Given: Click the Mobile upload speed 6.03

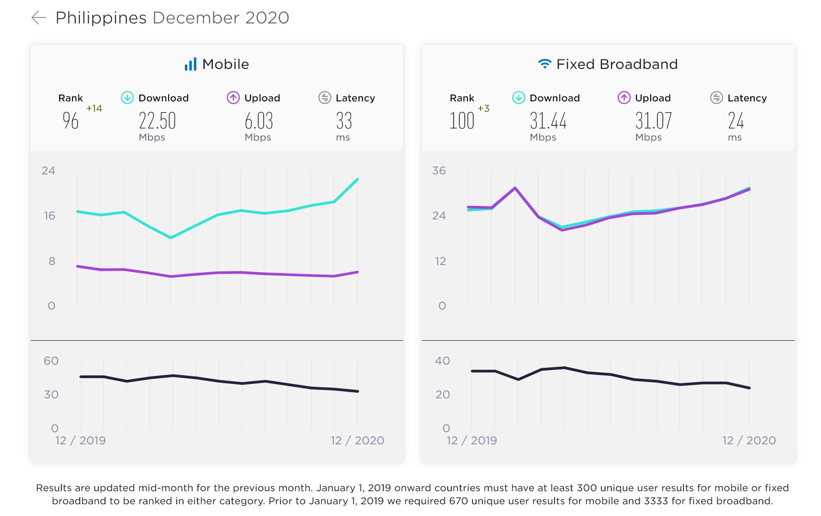Looking at the screenshot, I should [259, 121].
